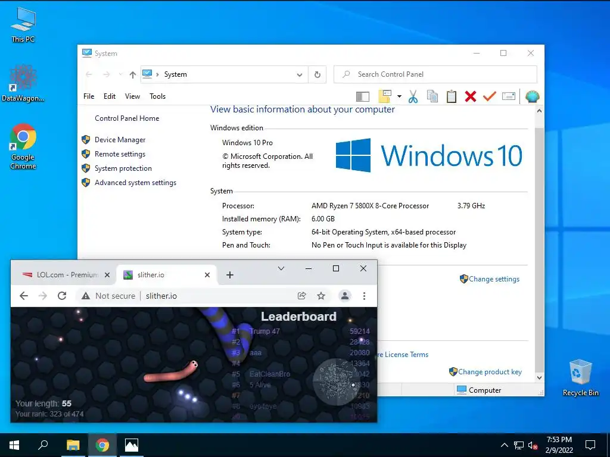Show hidden system tray icons

point(504,445)
